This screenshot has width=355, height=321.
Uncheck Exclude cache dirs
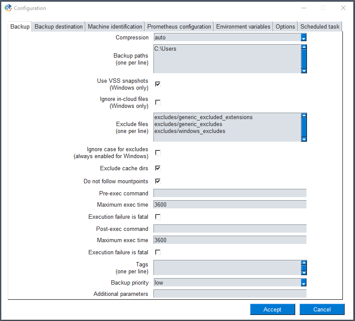(x=158, y=168)
